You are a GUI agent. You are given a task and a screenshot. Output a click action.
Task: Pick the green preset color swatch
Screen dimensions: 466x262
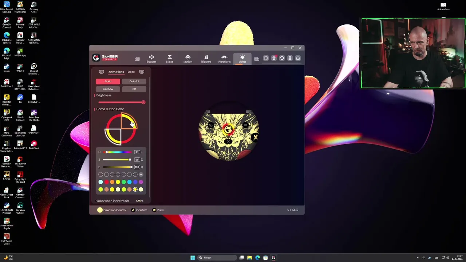click(x=124, y=182)
